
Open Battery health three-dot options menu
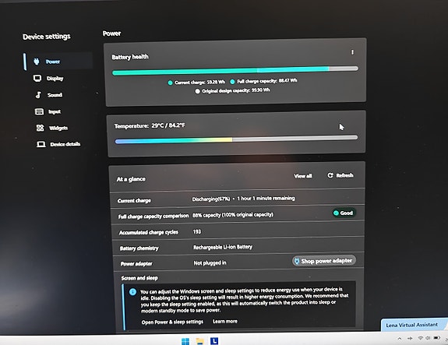[352, 52]
